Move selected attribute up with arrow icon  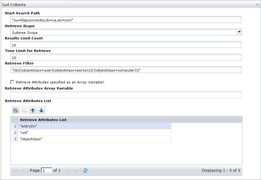[33, 110]
